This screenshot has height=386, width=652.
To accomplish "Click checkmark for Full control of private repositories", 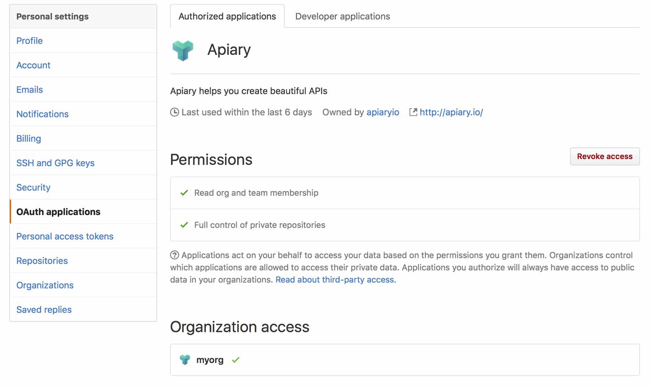I will coord(184,225).
